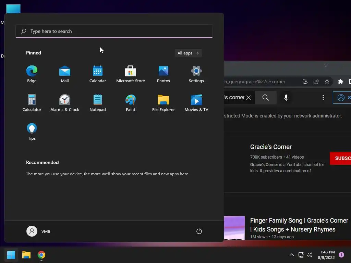
Task: Open the Notepad app
Action: pyautogui.click(x=98, y=103)
